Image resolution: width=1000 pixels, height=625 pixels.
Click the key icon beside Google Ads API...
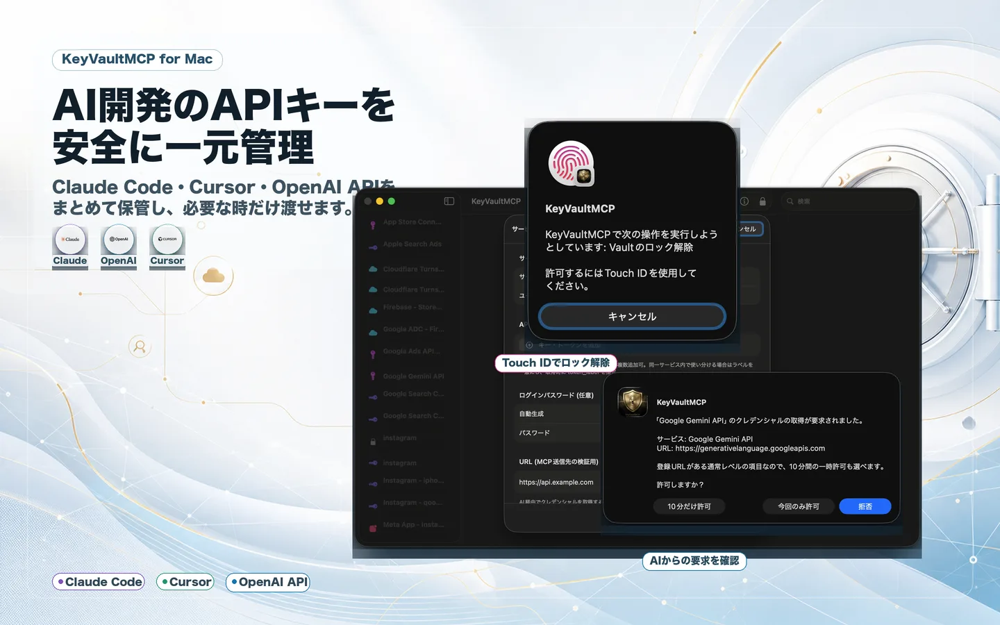pyautogui.click(x=373, y=353)
